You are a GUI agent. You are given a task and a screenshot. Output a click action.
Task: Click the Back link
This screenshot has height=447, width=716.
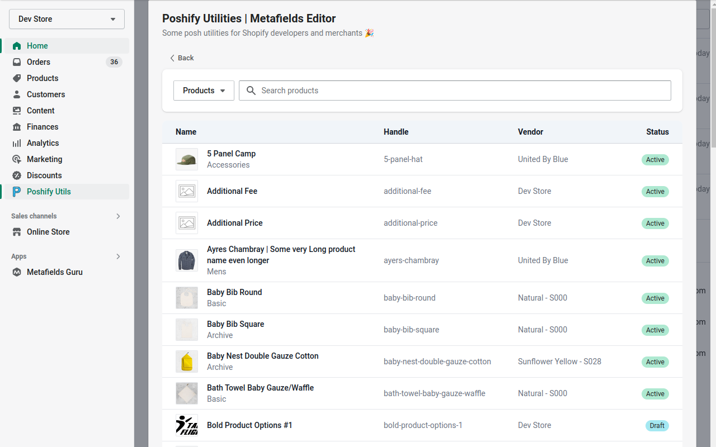point(182,58)
